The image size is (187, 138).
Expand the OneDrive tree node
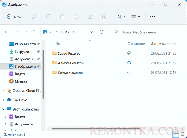[3, 100]
